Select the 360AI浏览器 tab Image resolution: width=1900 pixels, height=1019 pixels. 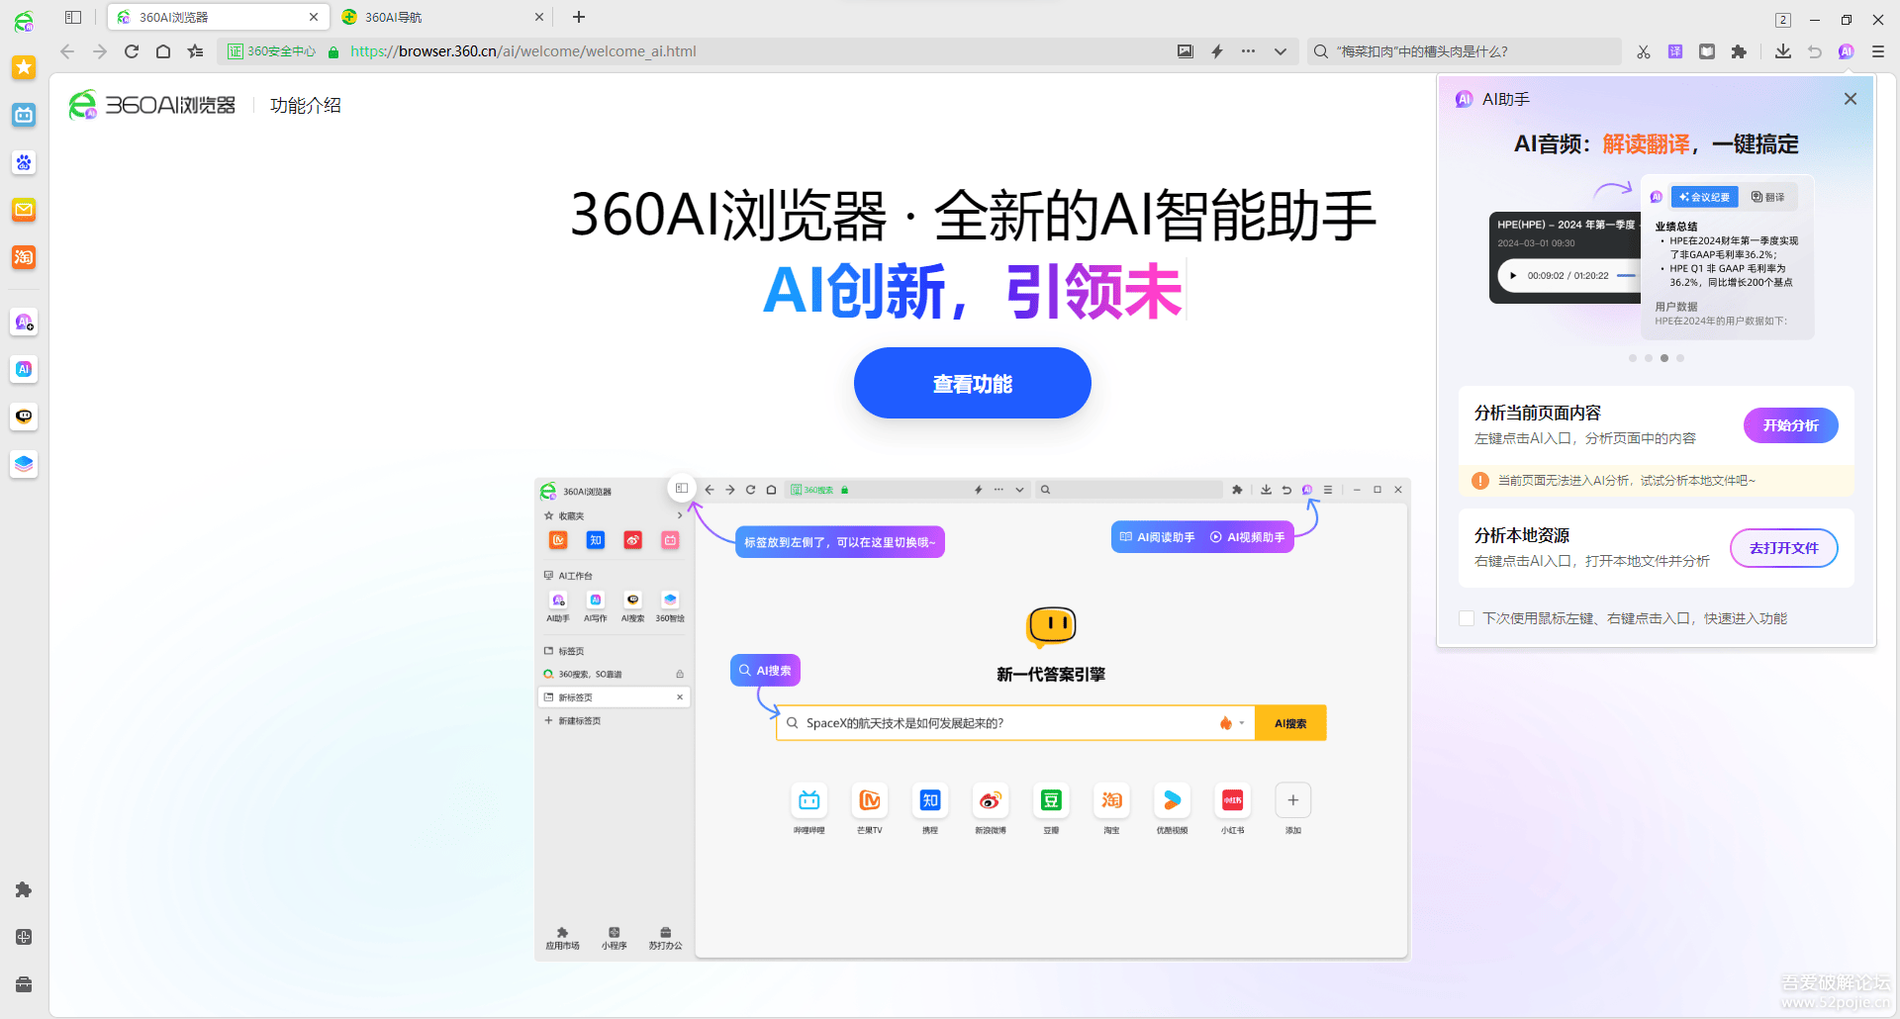click(x=217, y=17)
